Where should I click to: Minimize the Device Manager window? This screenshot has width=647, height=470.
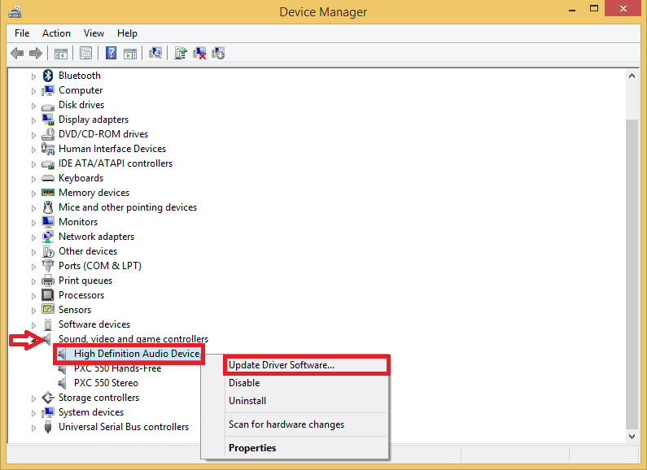coord(572,10)
